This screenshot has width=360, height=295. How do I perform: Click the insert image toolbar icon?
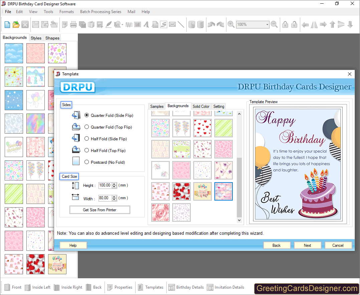(100, 24)
